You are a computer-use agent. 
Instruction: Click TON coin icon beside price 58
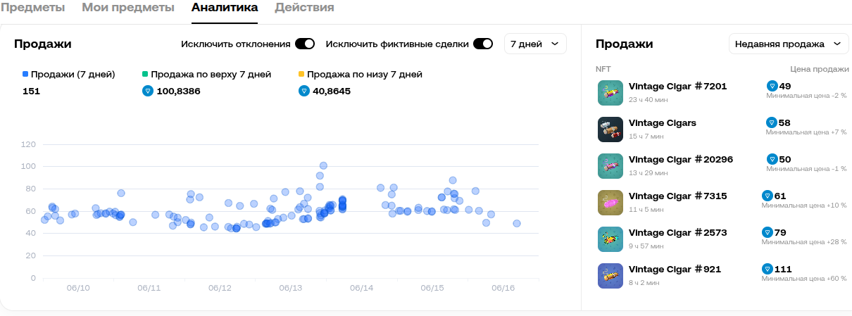coord(772,122)
